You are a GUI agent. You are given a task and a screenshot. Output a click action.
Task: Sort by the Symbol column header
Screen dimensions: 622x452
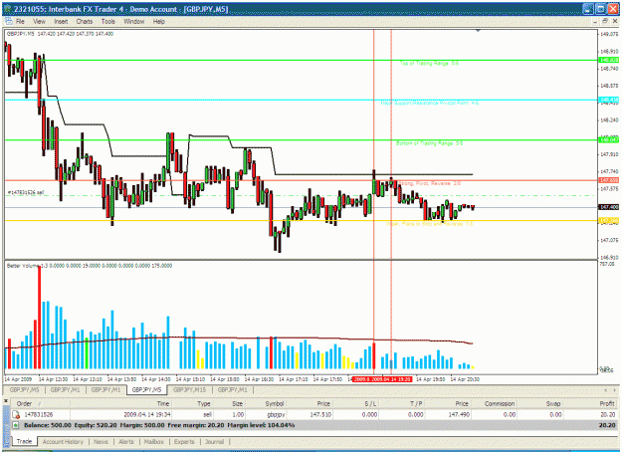click(266, 403)
